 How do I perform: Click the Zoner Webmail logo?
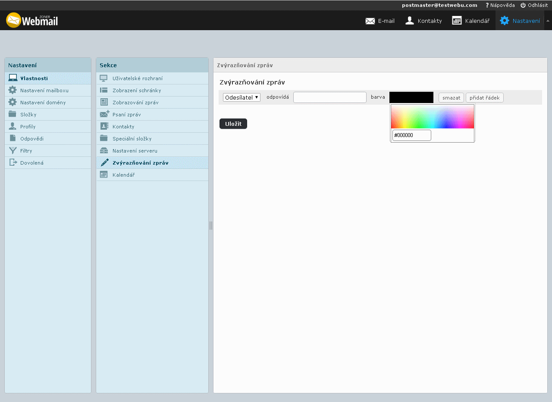[32, 20]
